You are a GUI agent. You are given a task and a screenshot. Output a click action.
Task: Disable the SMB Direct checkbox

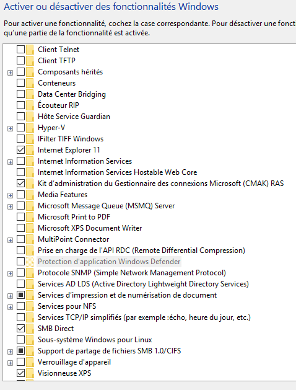tap(20, 329)
